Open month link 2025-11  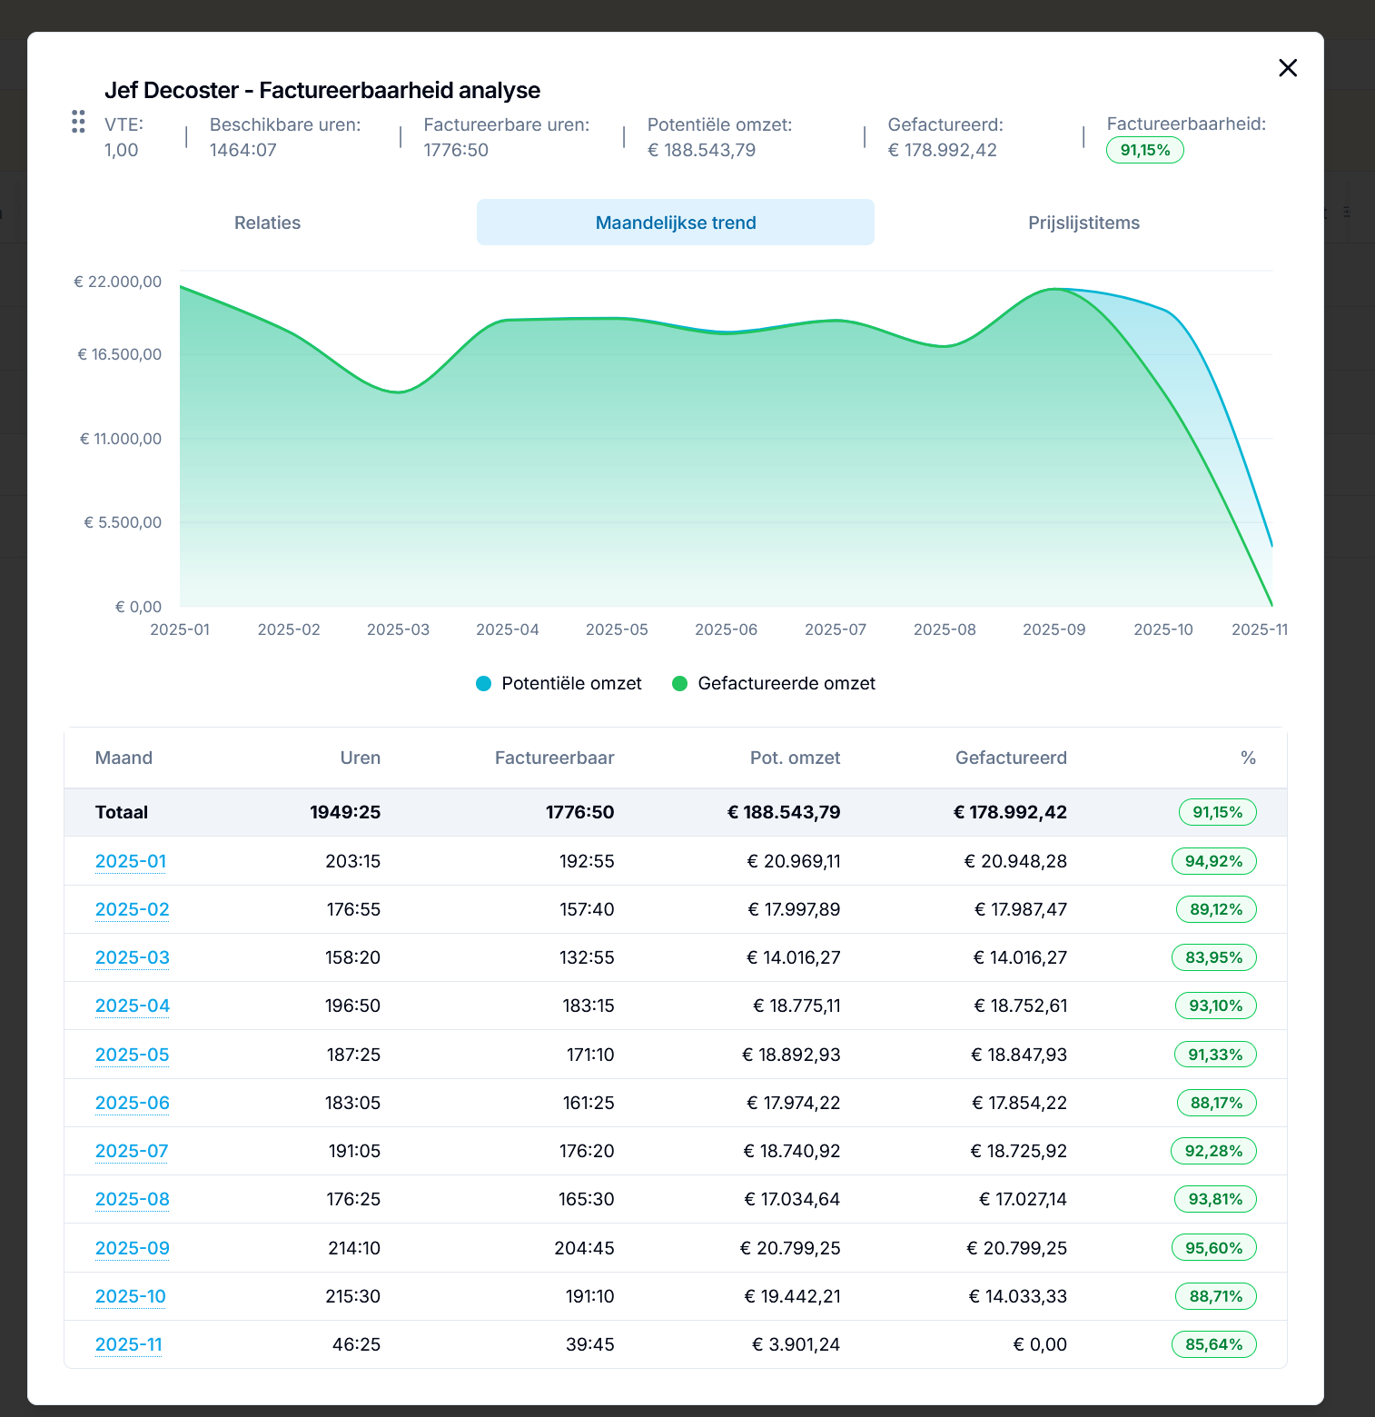pyautogui.click(x=129, y=1344)
